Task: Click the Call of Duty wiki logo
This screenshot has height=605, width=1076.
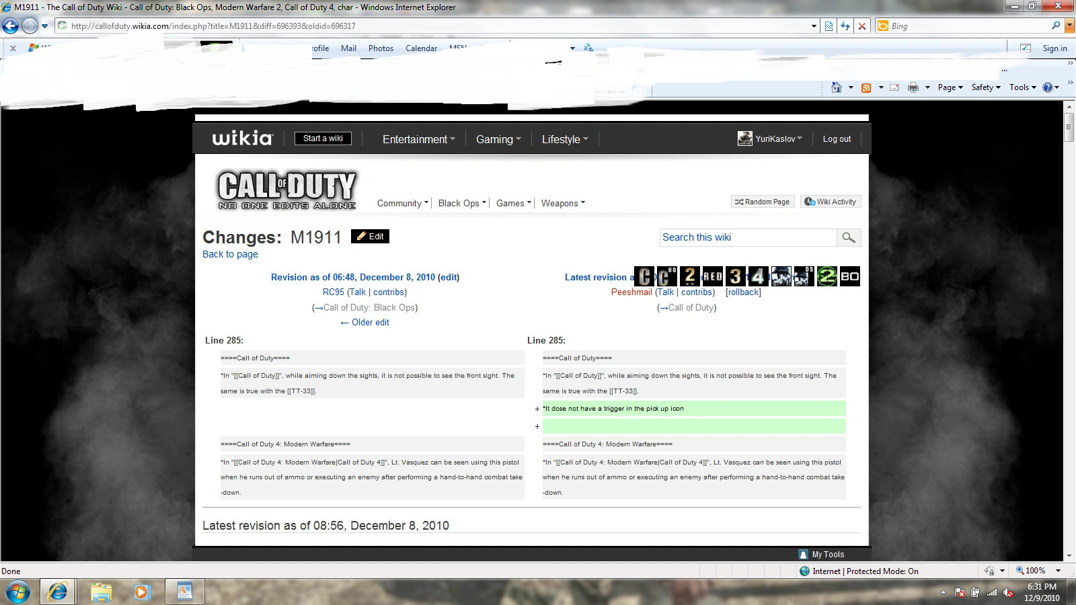Action: (287, 190)
